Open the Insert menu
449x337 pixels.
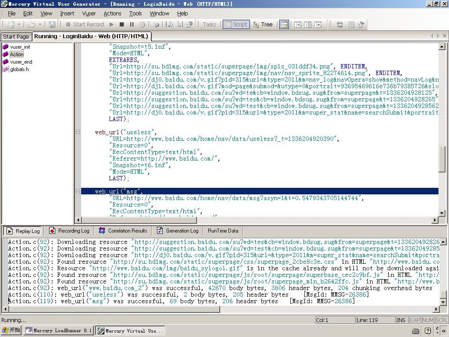tap(67, 14)
